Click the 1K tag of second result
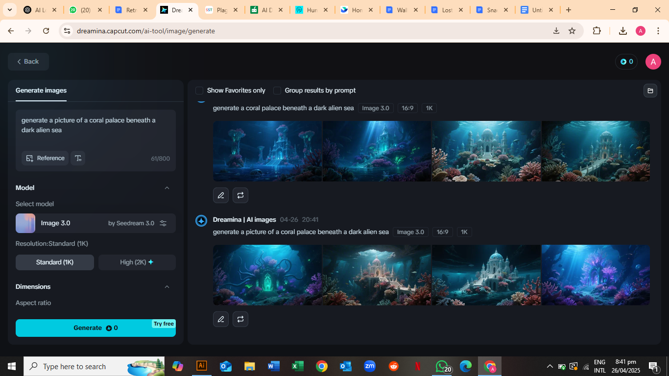 pyautogui.click(x=464, y=232)
